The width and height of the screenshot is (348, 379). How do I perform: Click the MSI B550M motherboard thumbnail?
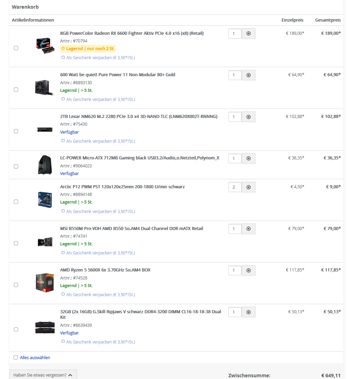[x=45, y=242]
